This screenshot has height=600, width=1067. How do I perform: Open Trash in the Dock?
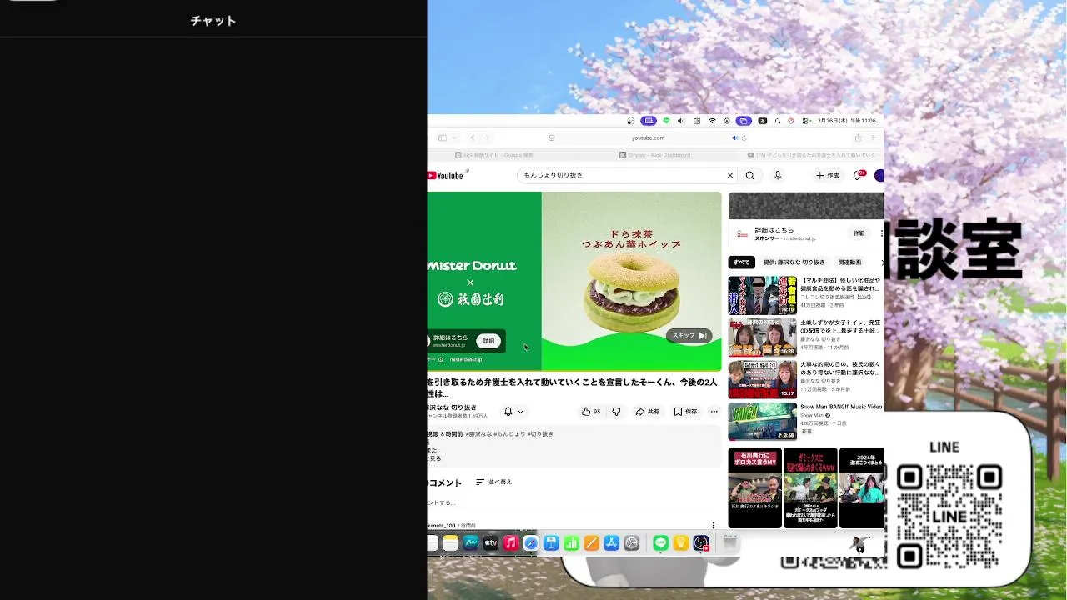(x=729, y=543)
